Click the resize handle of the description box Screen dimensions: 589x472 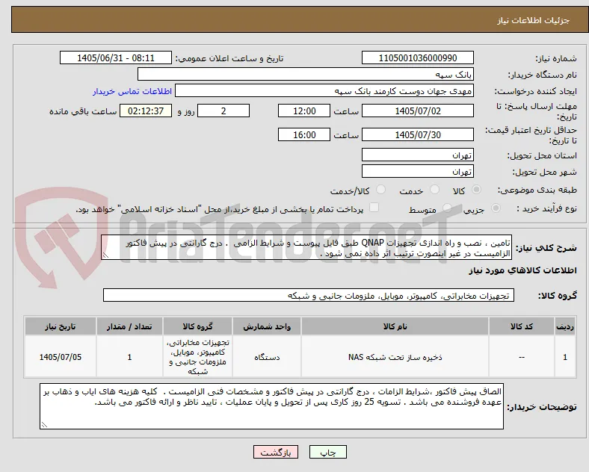[105, 255]
